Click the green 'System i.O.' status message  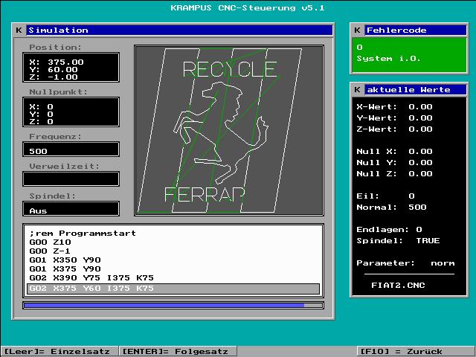pos(388,58)
